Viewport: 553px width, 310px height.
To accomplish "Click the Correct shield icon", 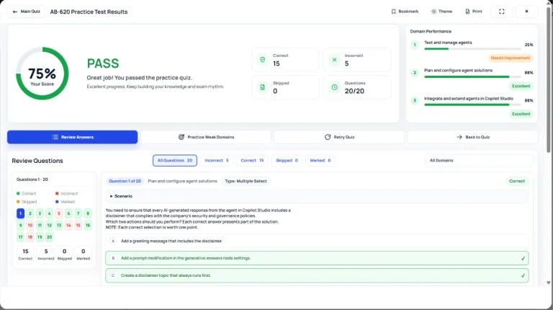I will pos(262,60).
